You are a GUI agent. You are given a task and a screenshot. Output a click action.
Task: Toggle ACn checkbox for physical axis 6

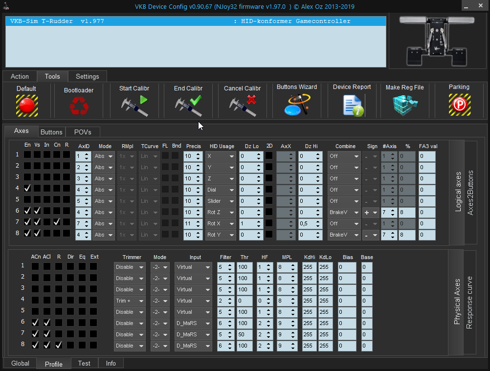[35, 322]
